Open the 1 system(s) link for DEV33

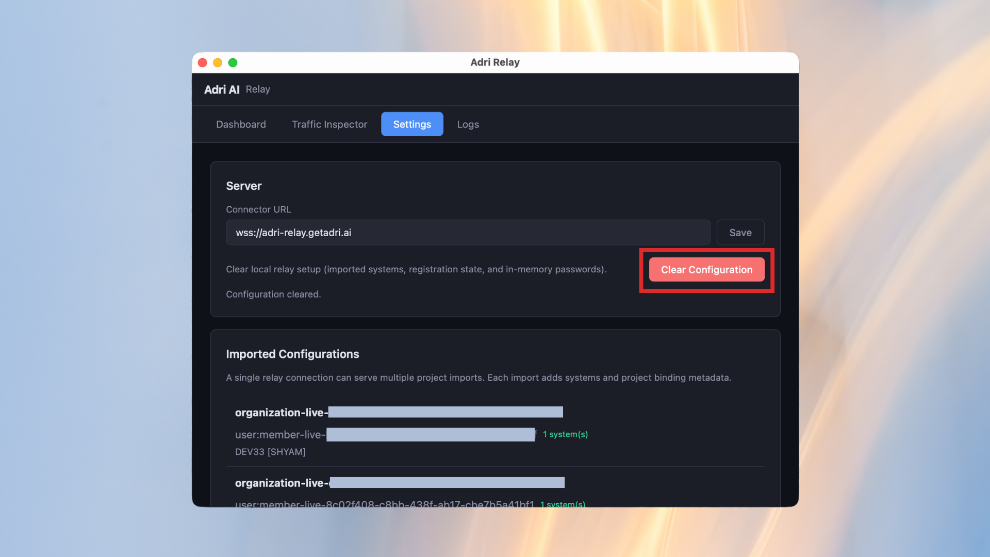(565, 434)
